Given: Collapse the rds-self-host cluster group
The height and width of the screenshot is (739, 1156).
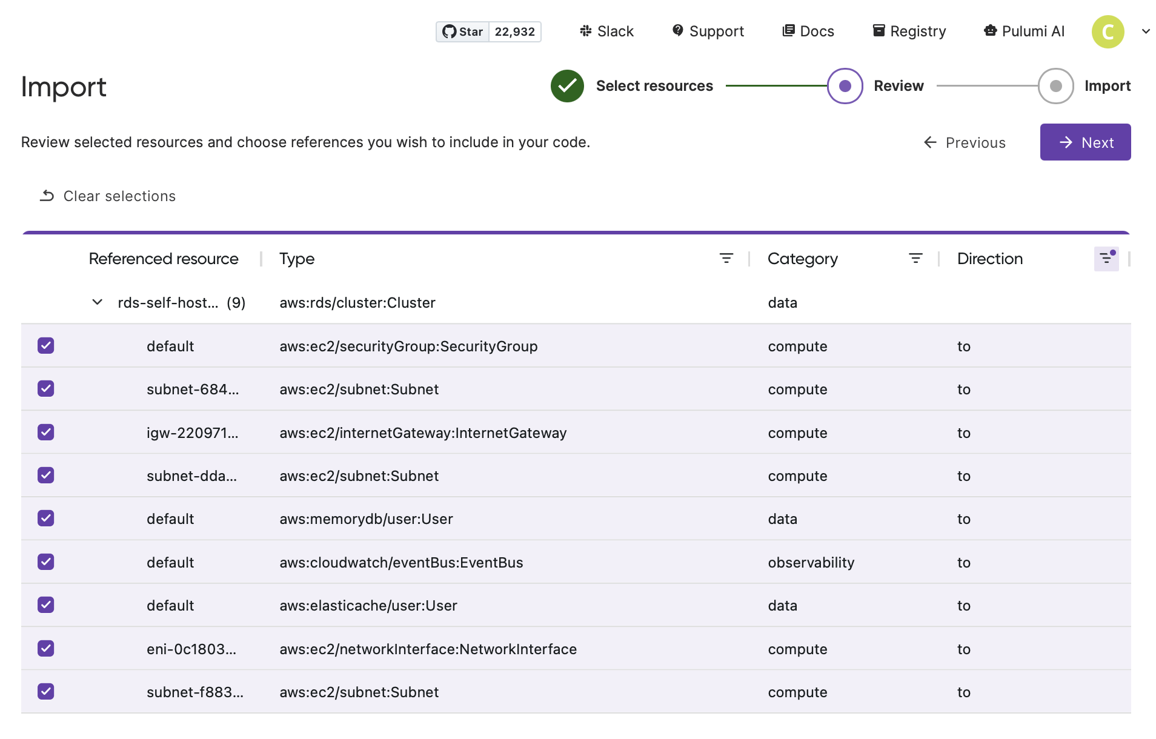Looking at the screenshot, I should (x=97, y=302).
